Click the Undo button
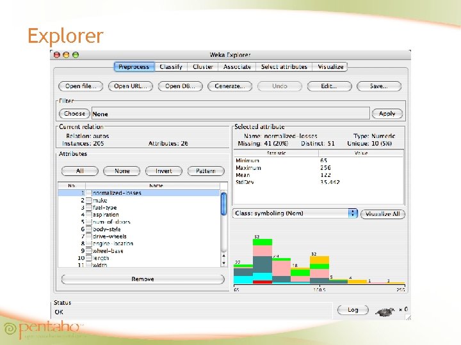This screenshot has height=345, width=461. point(280,86)
